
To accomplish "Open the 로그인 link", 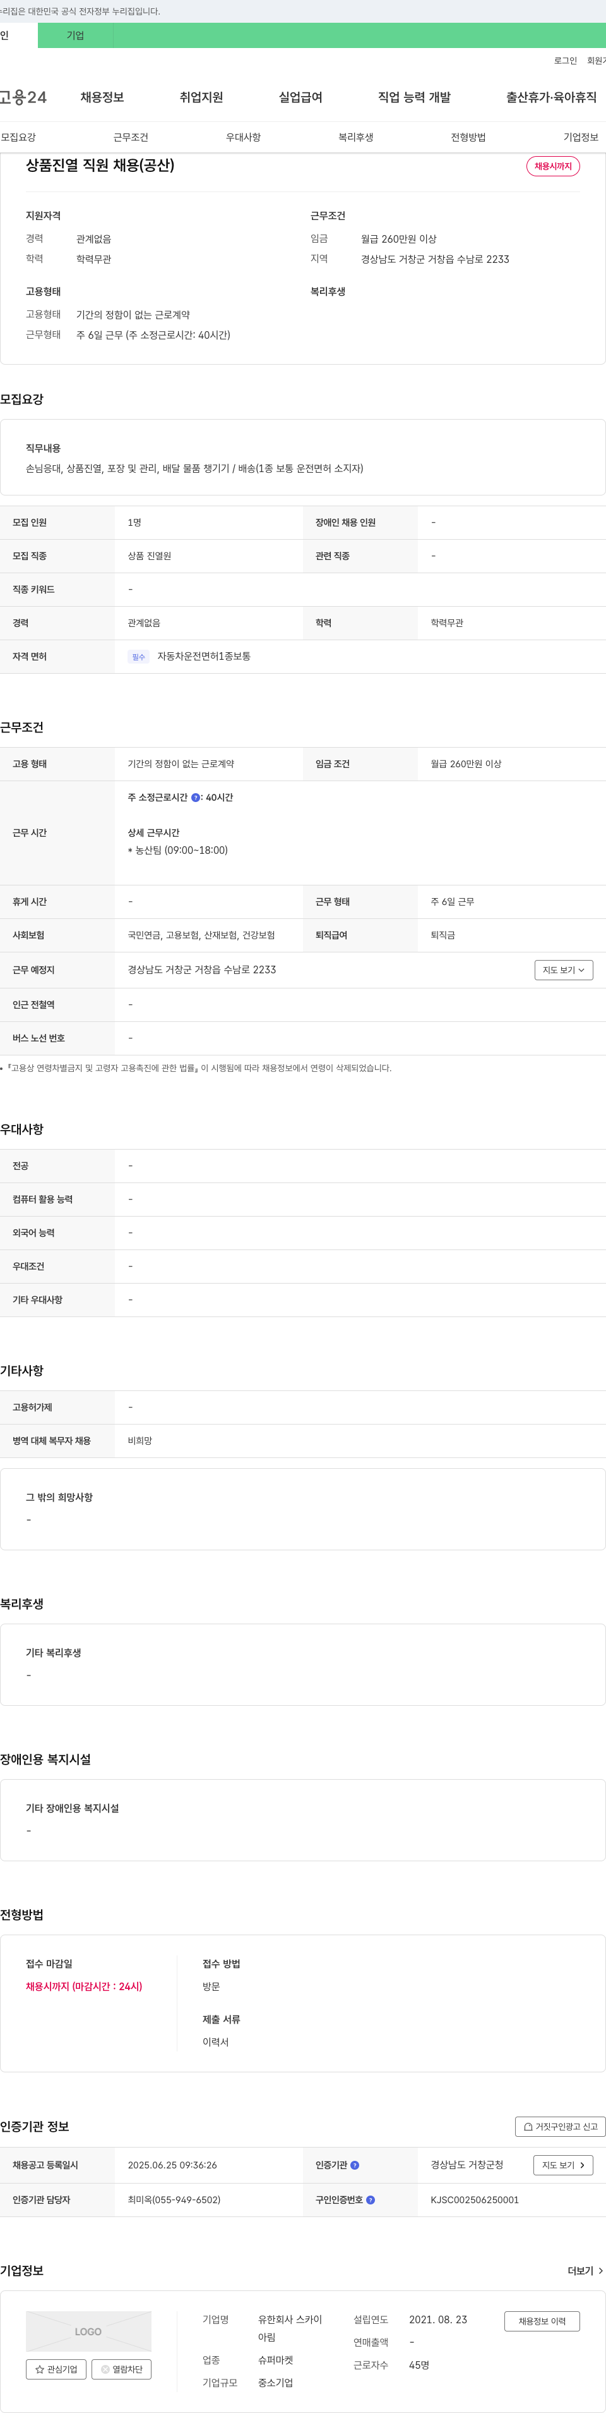I will [565, 61].
